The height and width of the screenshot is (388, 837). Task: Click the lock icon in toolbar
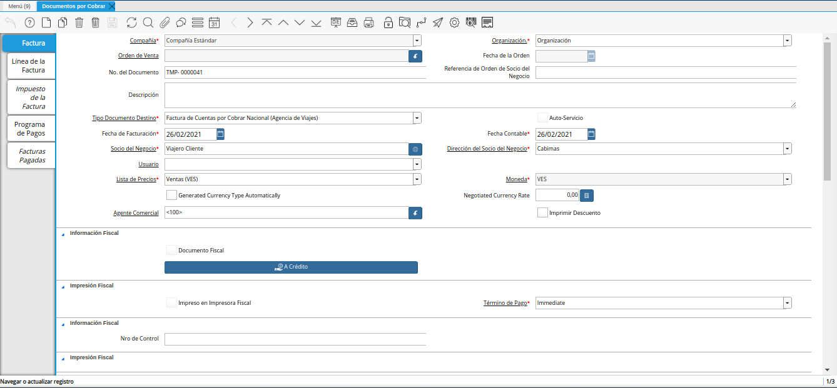[388, 22]
